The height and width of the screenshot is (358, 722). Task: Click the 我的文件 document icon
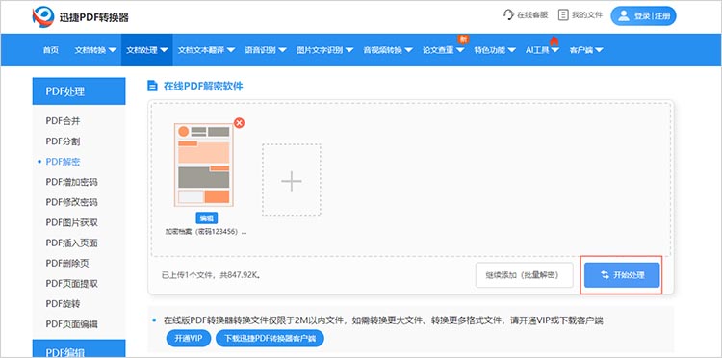point(563,14)
